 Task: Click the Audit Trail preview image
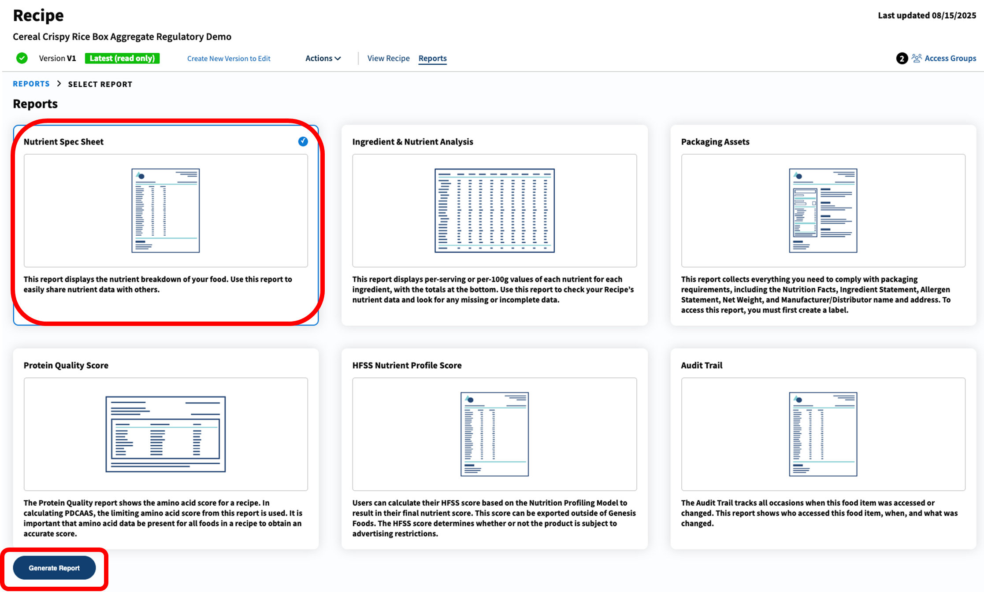point(822,434)
